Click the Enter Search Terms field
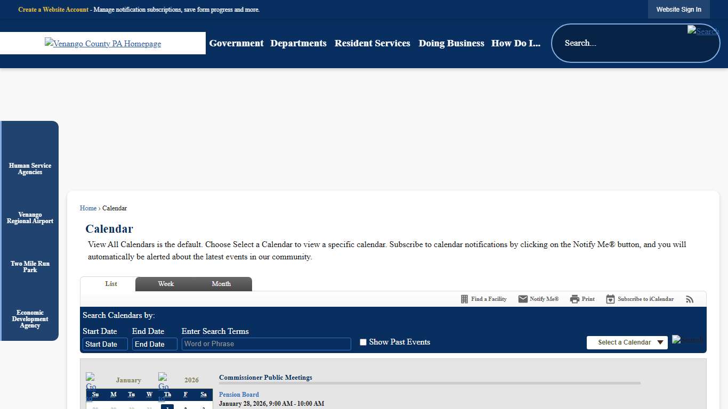Screen dimensions: 728x409 coord(266,344)
